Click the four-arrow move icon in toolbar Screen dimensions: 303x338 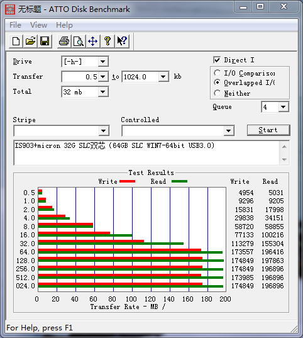93,41
